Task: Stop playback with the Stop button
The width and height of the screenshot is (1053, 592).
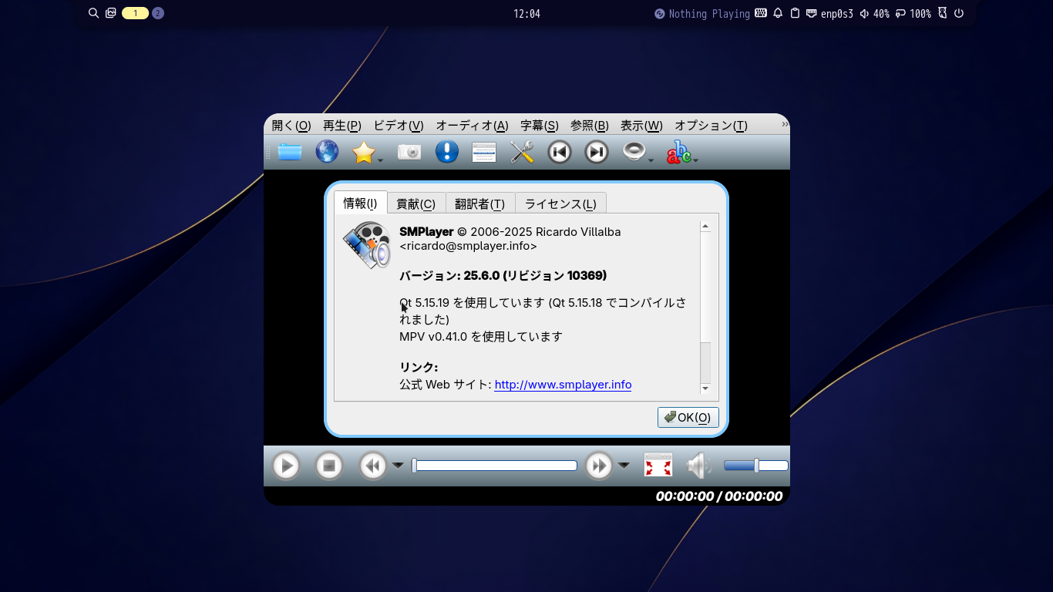Action: [x=329, y=466]
